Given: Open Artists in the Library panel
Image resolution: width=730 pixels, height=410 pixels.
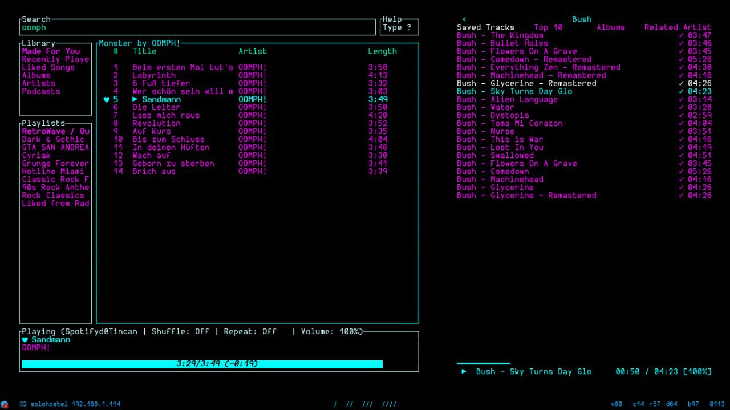Looking at the screenshot, I should (39, 83).
